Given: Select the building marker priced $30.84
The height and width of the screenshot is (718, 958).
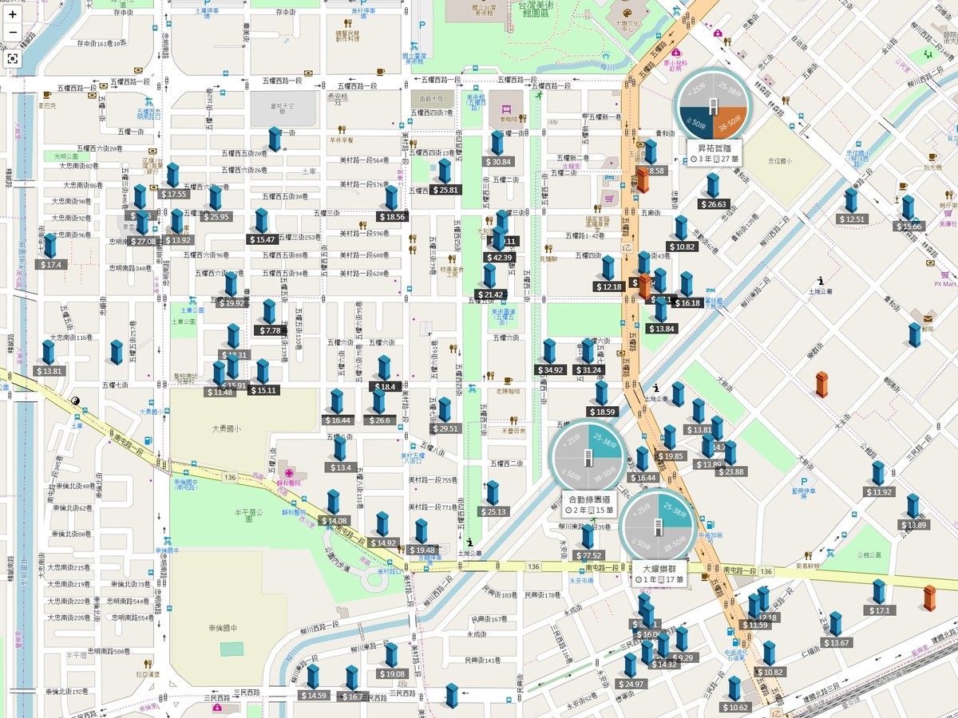Looking at the screenshot, I should 497,143.
